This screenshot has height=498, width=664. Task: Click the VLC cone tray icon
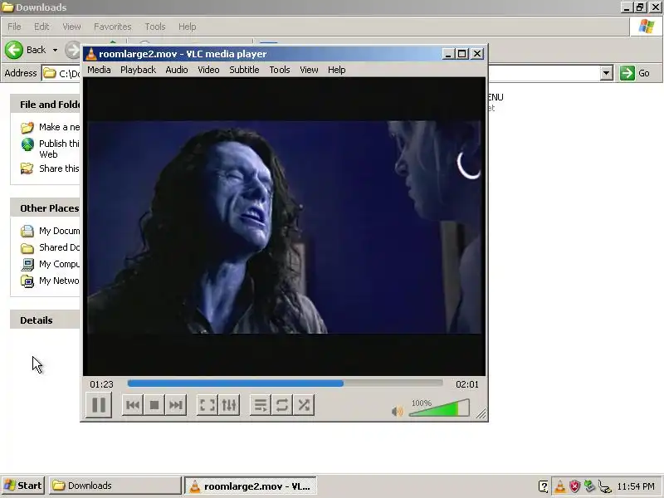point(559,486)
